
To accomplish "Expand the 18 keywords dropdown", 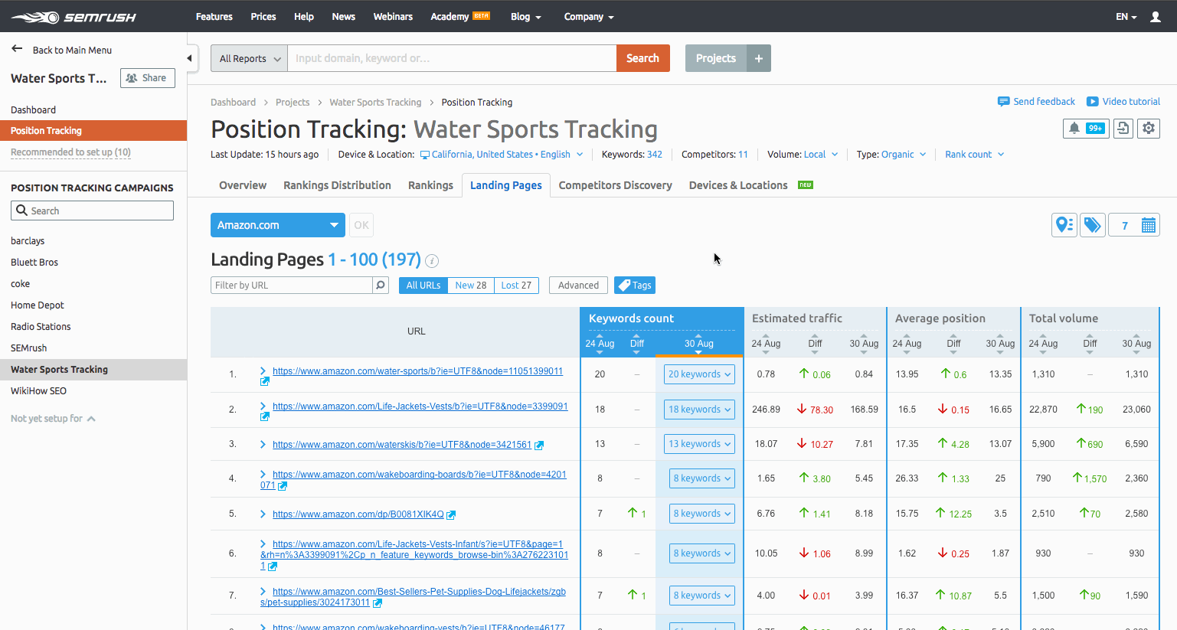I will pos(700,410).
